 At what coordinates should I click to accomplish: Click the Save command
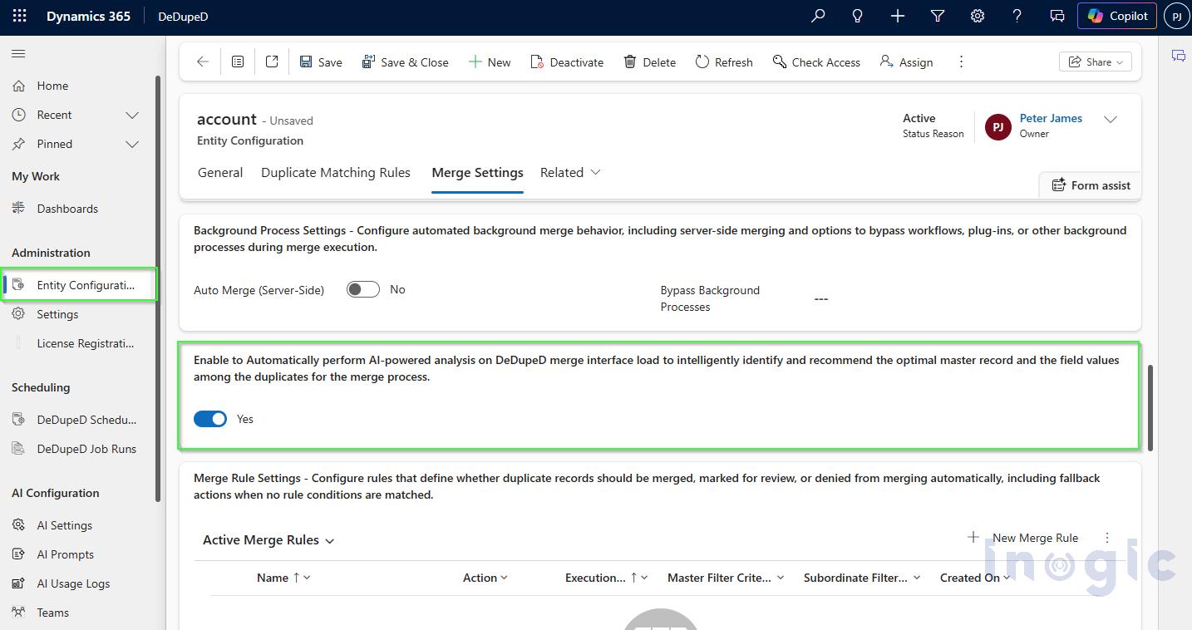[x=321, y=62]
